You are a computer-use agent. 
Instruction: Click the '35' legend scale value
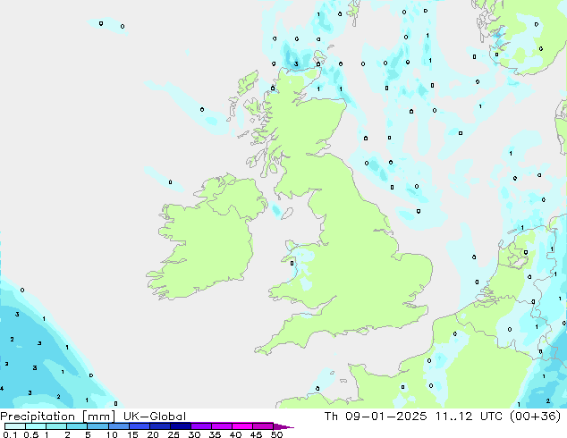(215, 434)
